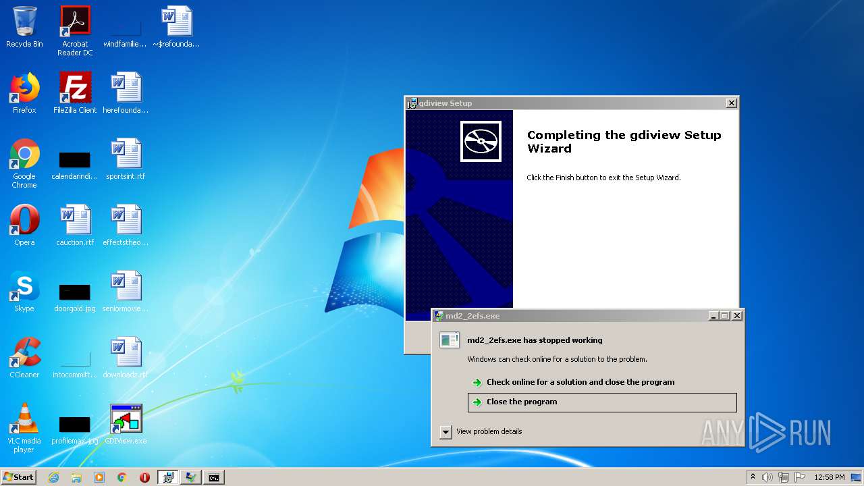This screenshot has height=486, width=864.
Task: Switch to the md2_2efs.exe crash taskbar button
Action: (x=191, y=477)
